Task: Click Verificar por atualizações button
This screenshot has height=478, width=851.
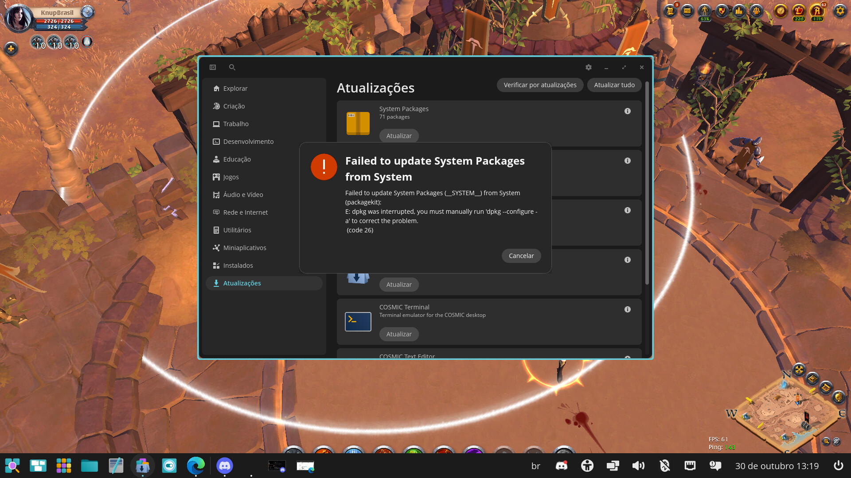Action: point(540,85)
